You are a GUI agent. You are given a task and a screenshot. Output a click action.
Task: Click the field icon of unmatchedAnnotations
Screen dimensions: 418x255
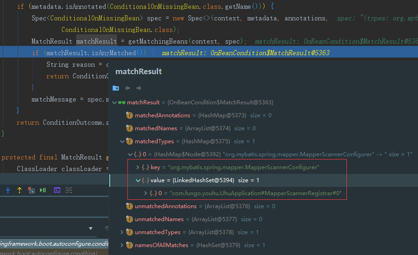130,206
